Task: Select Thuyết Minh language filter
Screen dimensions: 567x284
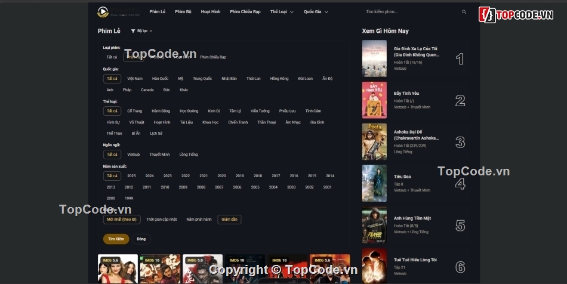Action: pyautogui.click(x=159, y=155)
